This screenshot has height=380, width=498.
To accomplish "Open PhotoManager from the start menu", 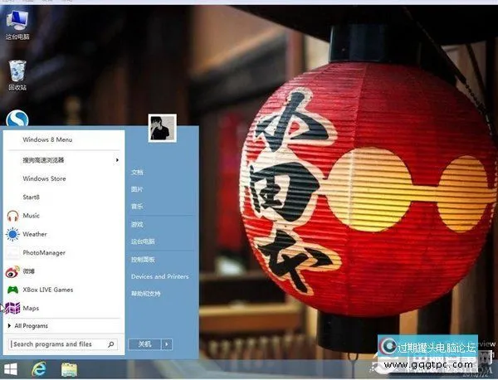I will click(x=44, y=252).
